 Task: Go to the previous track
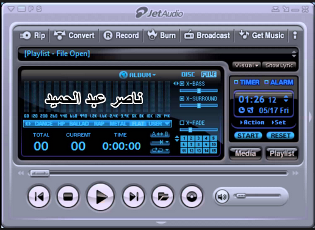point(39,197)
